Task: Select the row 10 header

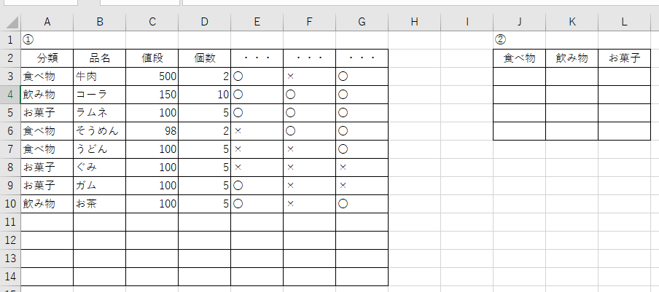Action: (x=10, y=203)
